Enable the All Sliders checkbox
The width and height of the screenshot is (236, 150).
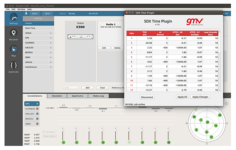44,132
